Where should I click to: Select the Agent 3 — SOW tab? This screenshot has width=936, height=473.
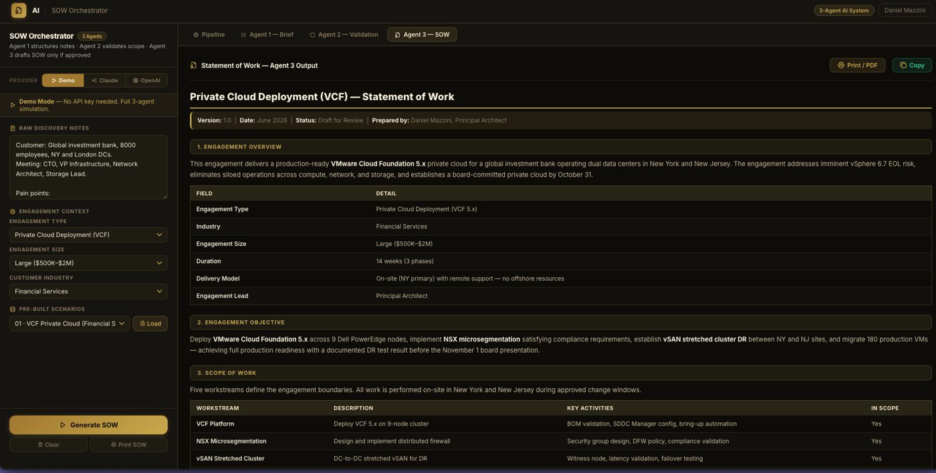coord(422,35)
